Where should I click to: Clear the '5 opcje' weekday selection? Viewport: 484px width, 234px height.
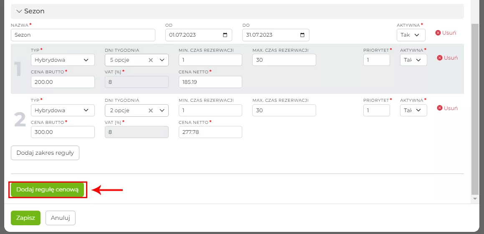151,60
